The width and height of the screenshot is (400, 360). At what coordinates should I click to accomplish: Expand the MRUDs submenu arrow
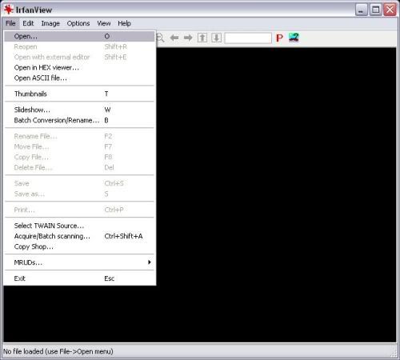[150, 262]
